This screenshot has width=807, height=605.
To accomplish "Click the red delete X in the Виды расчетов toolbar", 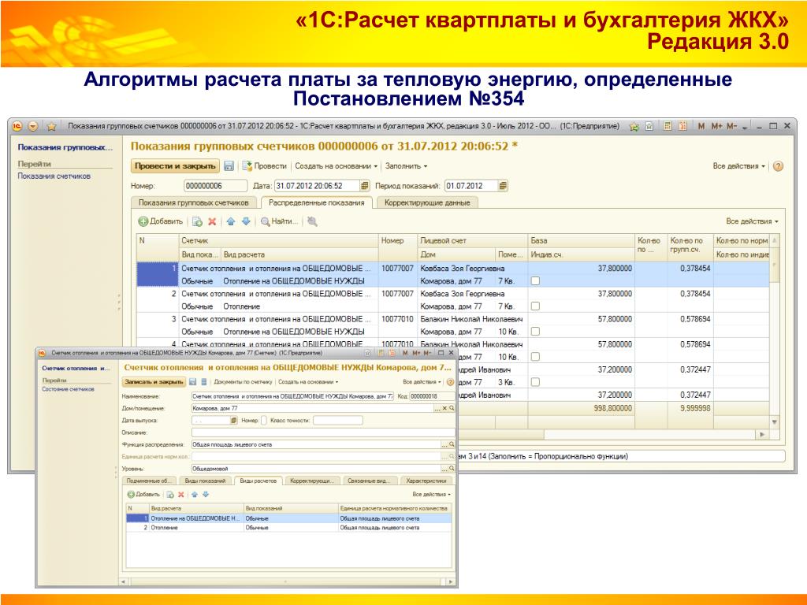I will click(x=181, y=495).
